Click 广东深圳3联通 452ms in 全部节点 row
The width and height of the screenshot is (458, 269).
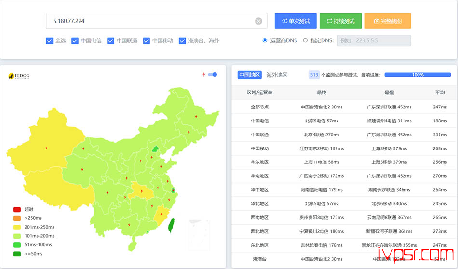tap(389, 107)
